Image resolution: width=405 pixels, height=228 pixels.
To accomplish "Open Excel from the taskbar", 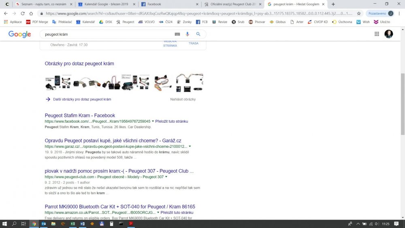I will (72, 224).
